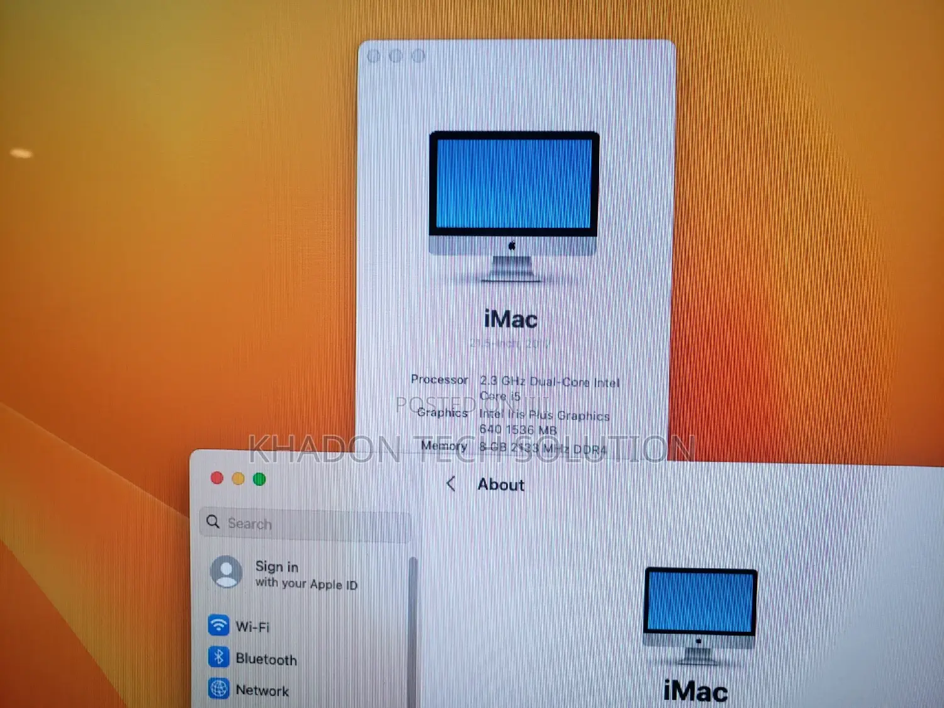Viewport: 944px width, 708px height.
Task: Click the green zoom button of System Settings
Action: [259, 480]
